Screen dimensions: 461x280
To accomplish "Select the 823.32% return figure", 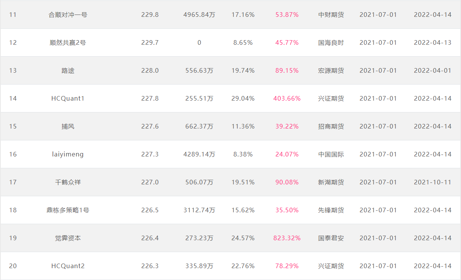I will 287,238.
